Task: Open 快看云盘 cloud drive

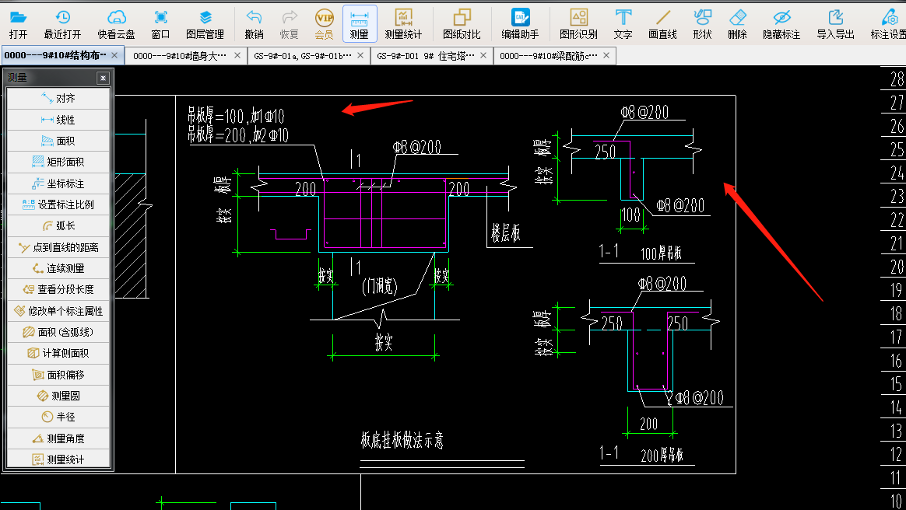Action: pyautogui.click(x=116, y=24)
